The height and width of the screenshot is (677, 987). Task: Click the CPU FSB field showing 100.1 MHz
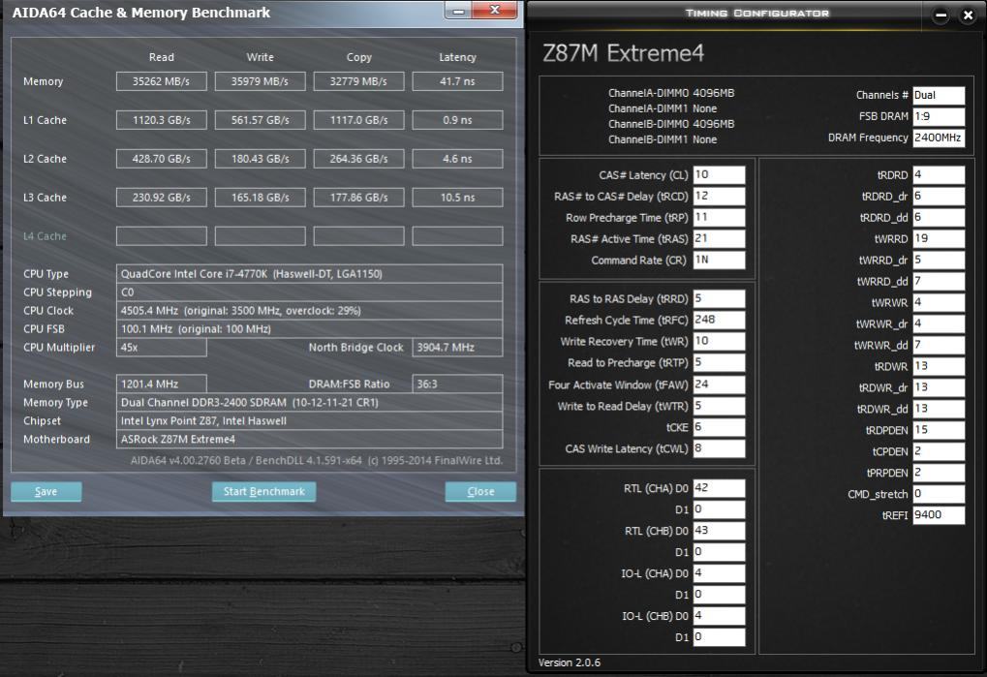[x=309, y=328]
